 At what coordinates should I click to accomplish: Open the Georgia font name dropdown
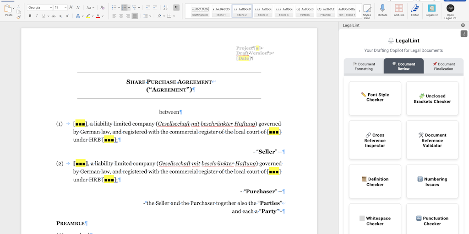tap(39, 7)
